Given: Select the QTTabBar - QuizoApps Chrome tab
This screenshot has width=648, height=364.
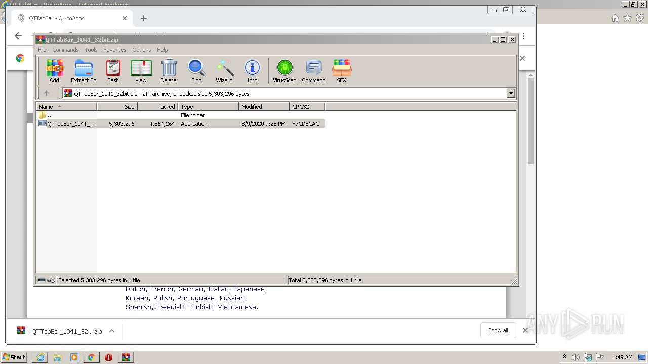Looking at the screenshot, I should pos(71,18).
